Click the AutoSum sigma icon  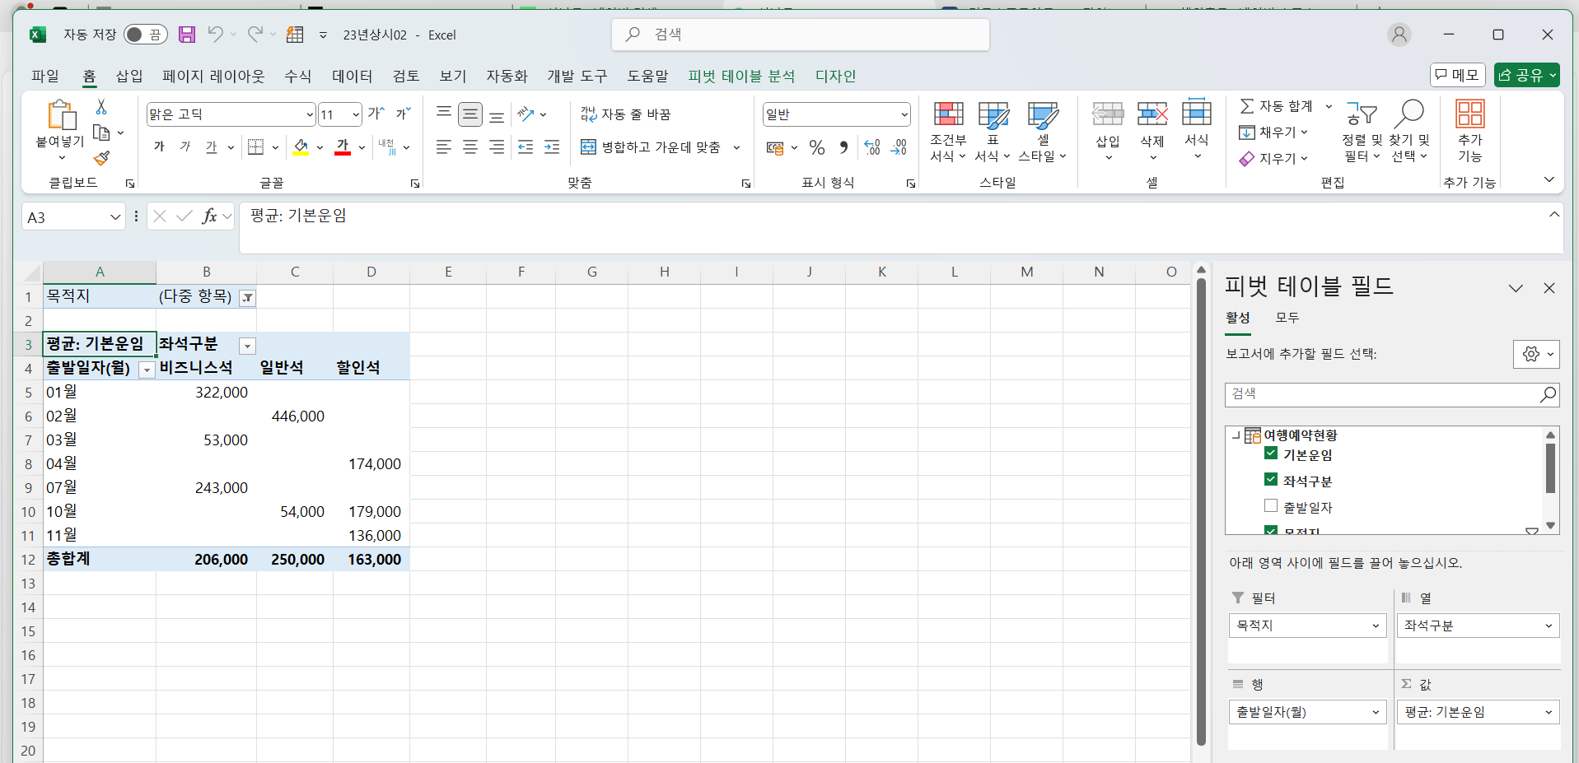coord(1247,106)
